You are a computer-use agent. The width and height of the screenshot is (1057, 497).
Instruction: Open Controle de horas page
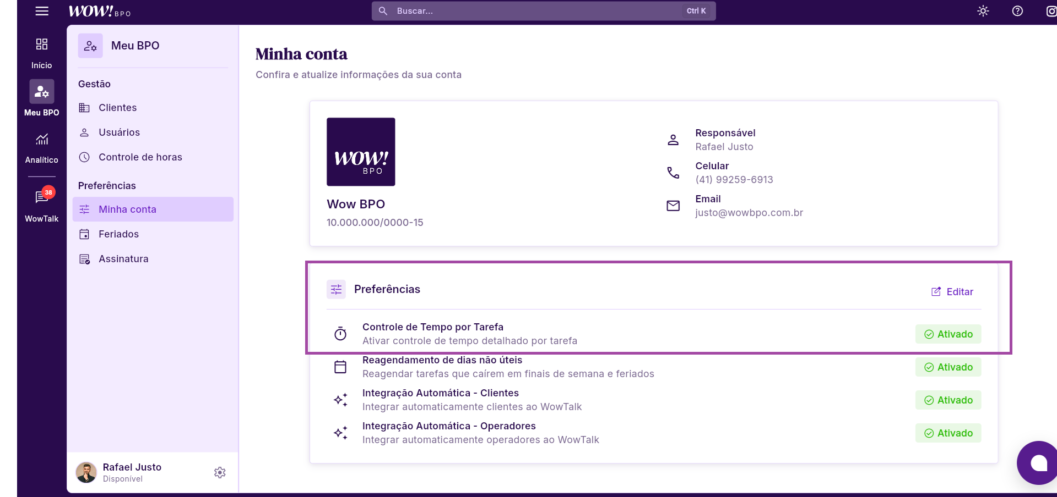[x=140, y=157]
